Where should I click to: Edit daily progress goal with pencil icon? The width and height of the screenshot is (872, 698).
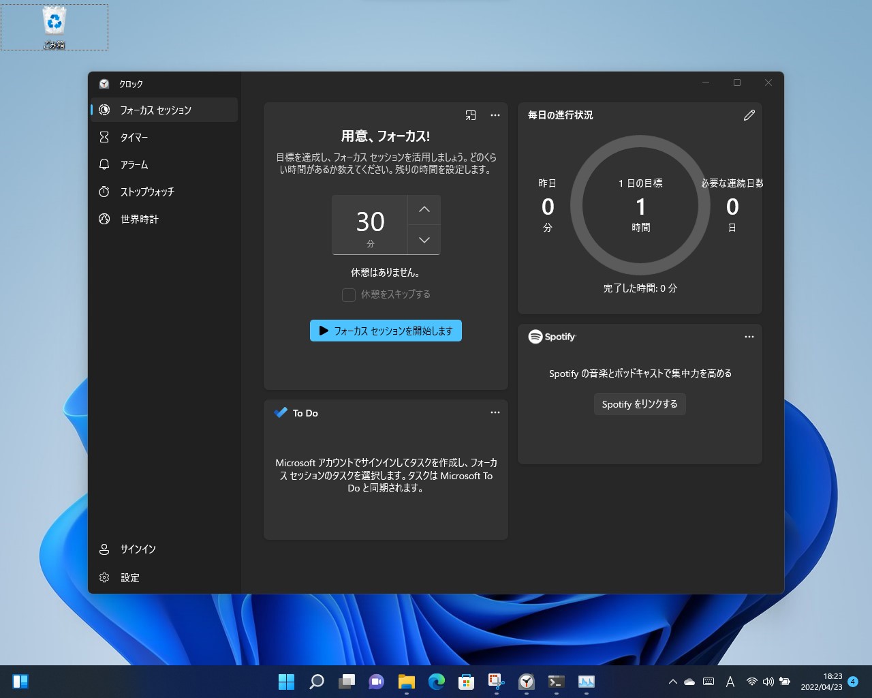coord(749,115)
